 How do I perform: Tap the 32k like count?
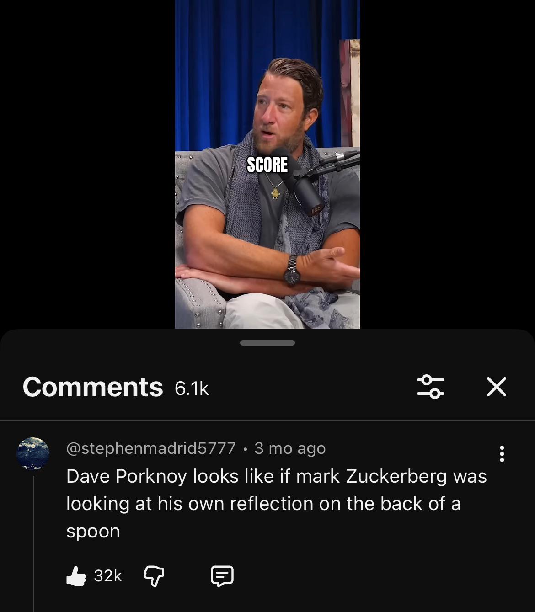(x=108, y=576)
